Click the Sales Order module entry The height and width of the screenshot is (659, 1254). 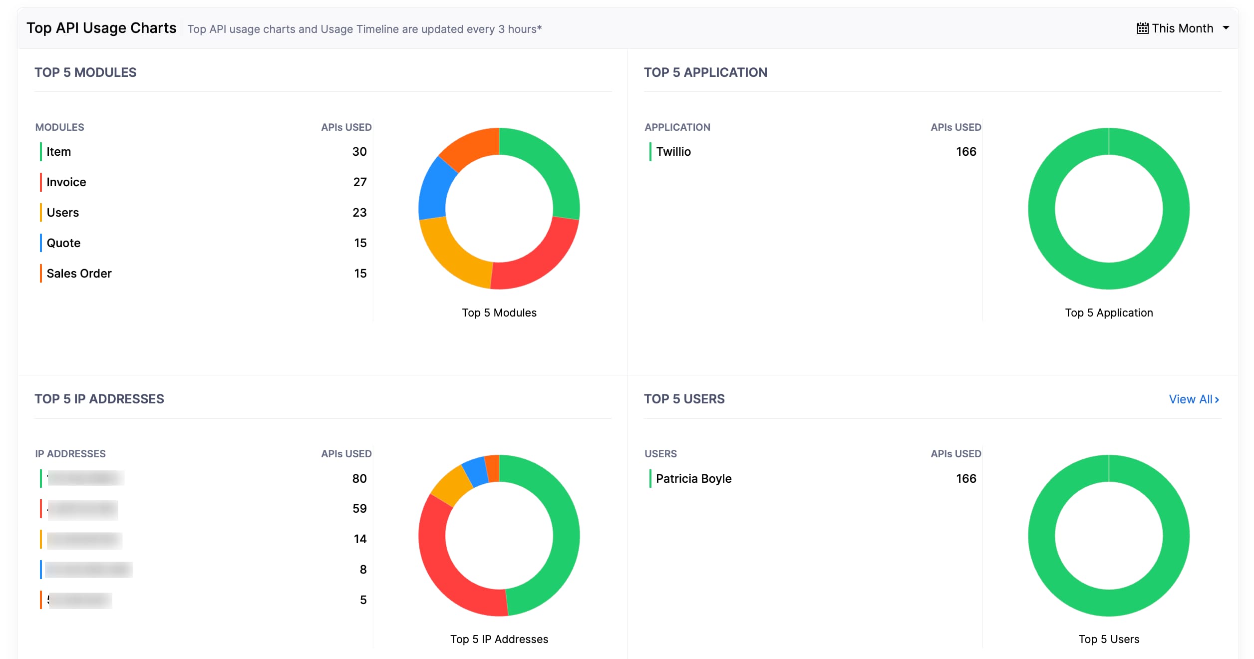(79, 273)
